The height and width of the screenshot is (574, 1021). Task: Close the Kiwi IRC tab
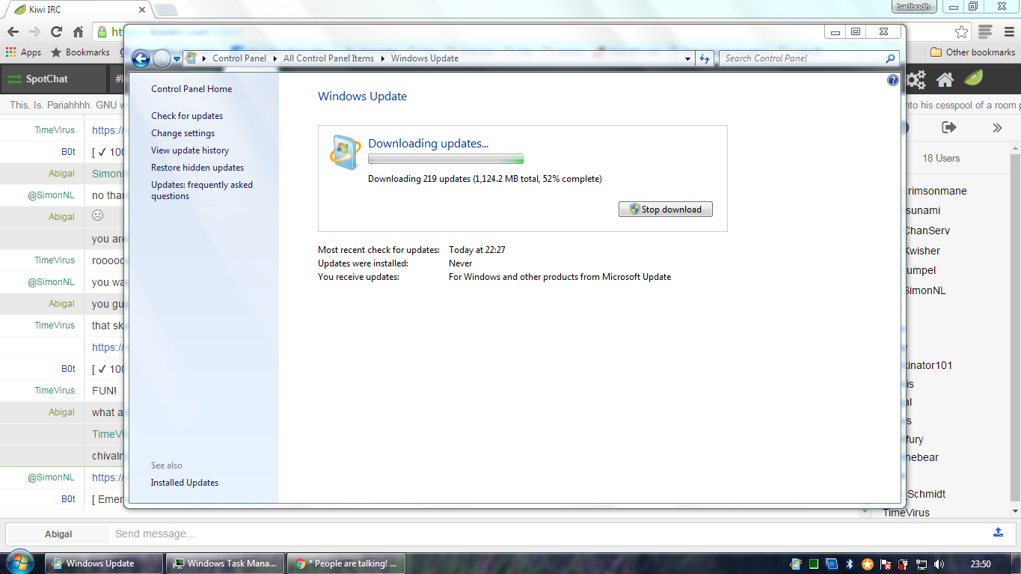click(x=142, y=10)
